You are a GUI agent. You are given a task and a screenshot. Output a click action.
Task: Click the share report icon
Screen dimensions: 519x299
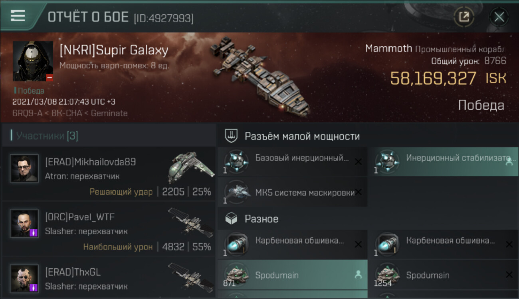[x=464, y=17]
